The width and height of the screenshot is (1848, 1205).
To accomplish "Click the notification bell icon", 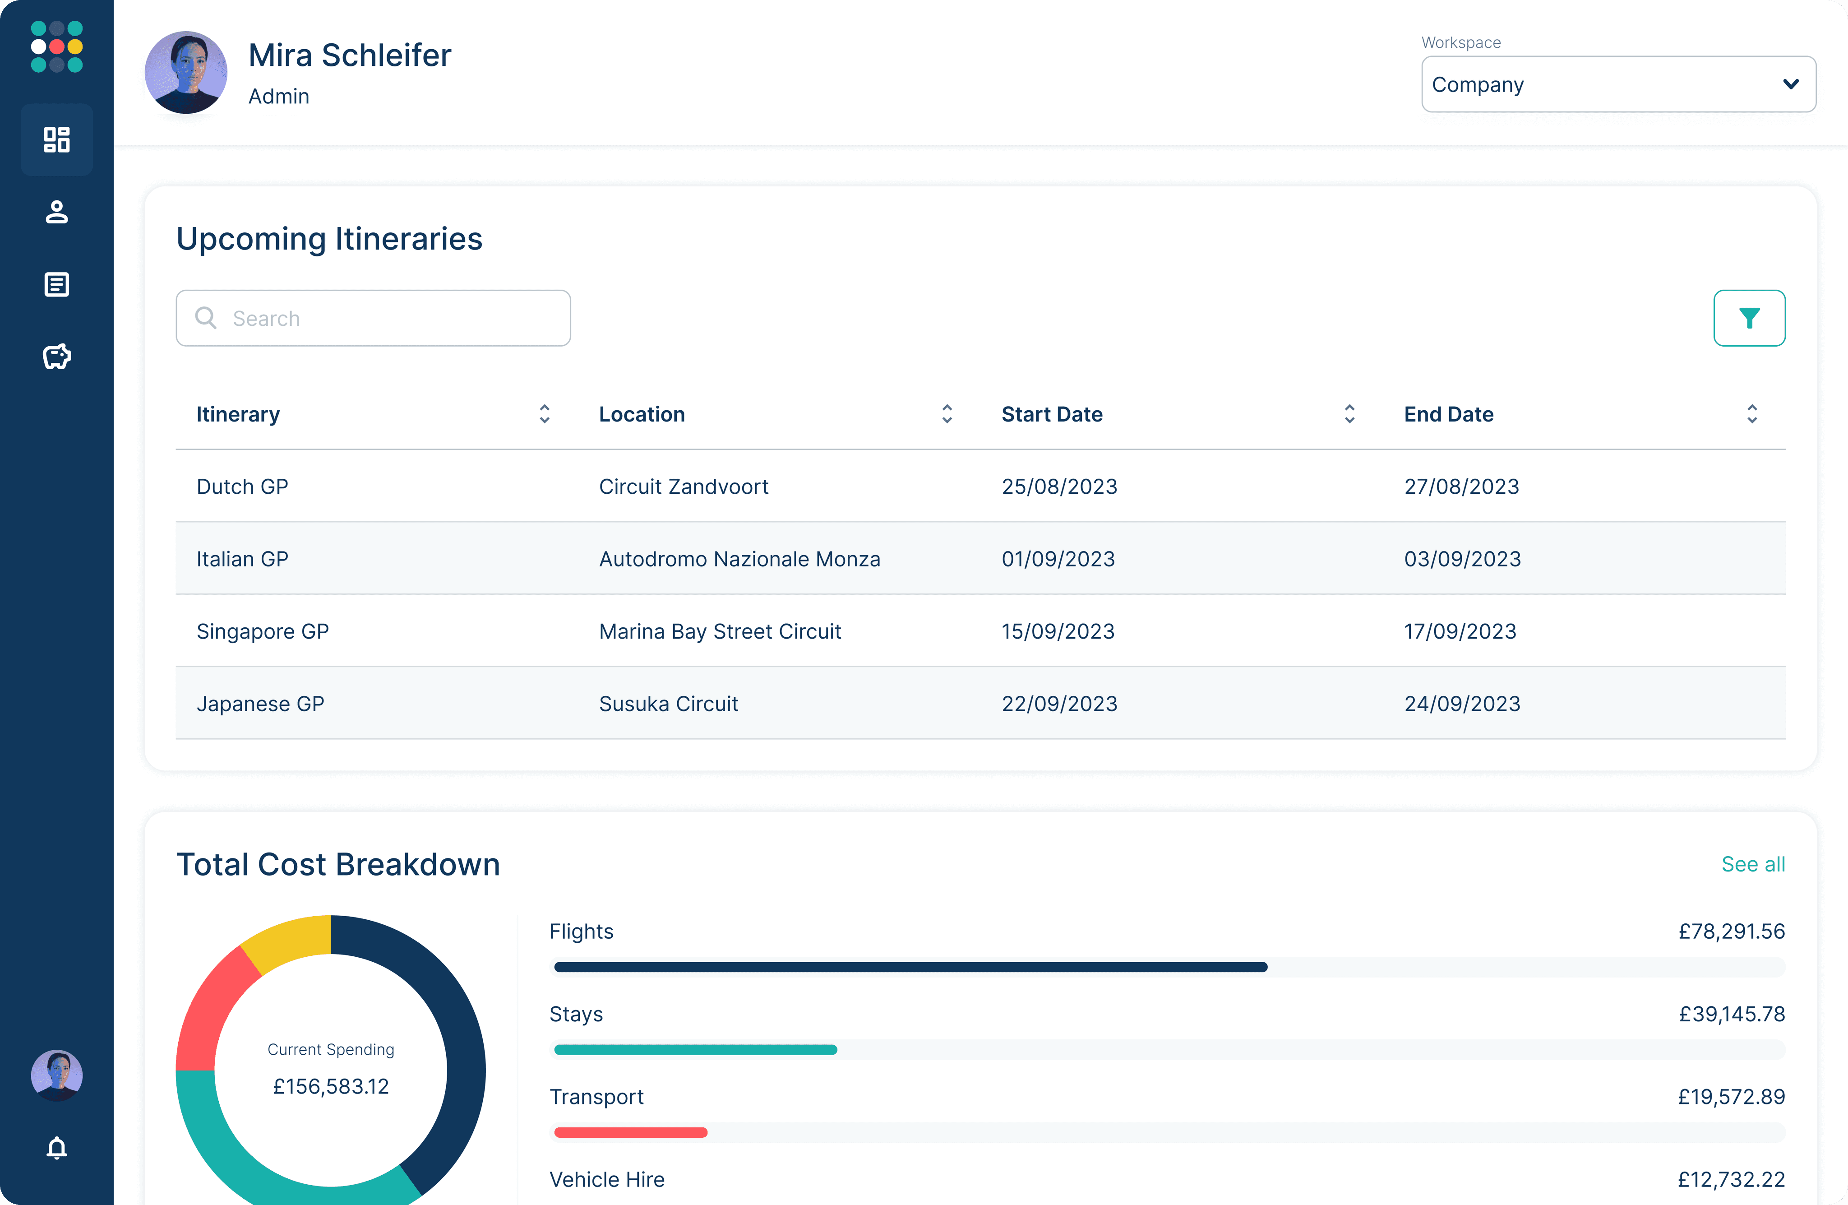I will (x=57, y=1148).
